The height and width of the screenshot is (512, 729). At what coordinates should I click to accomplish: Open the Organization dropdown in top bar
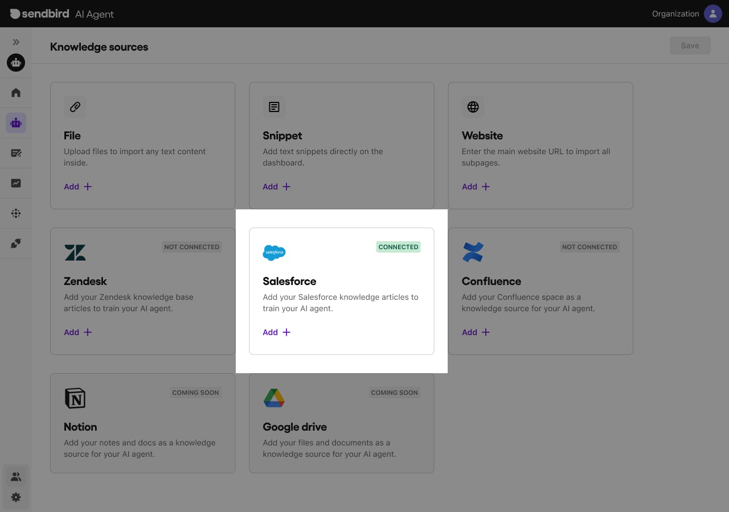point(675,13)
